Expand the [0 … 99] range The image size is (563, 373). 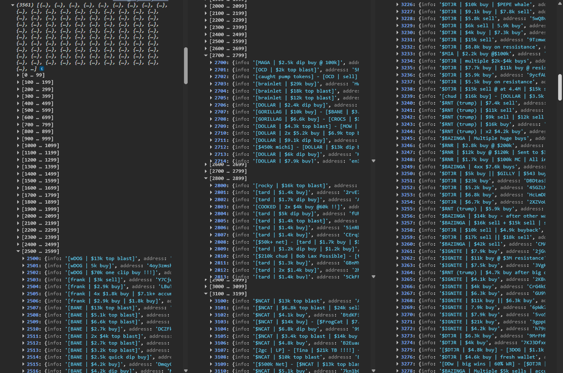[18, 75]
